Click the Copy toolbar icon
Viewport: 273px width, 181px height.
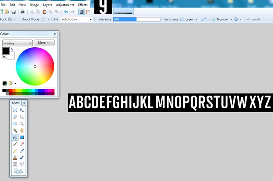(x=38, y=12)
